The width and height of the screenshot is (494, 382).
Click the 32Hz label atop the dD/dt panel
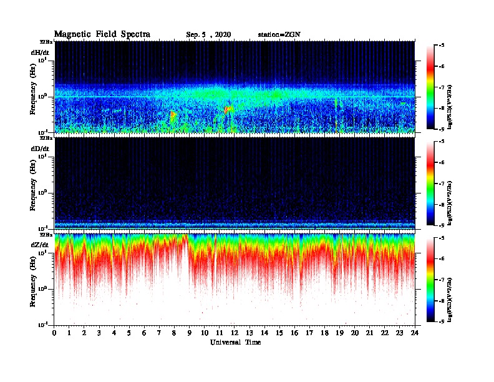pos(46,139)
